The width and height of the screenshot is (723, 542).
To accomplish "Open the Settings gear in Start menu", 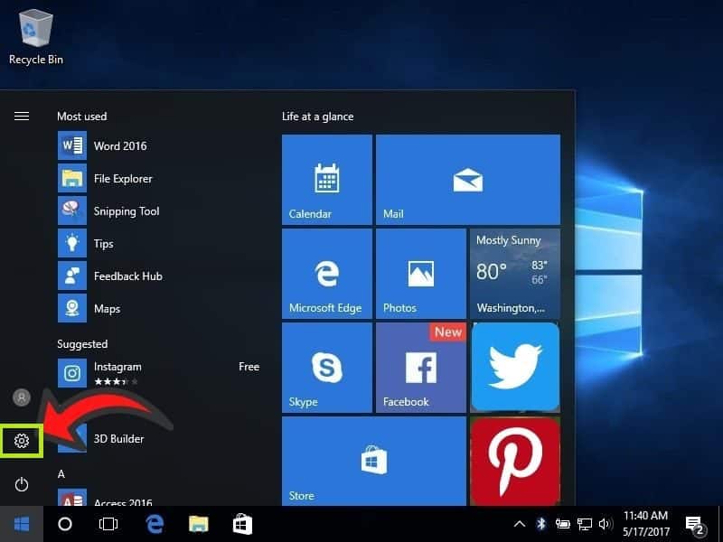I will tap(21, 441).
